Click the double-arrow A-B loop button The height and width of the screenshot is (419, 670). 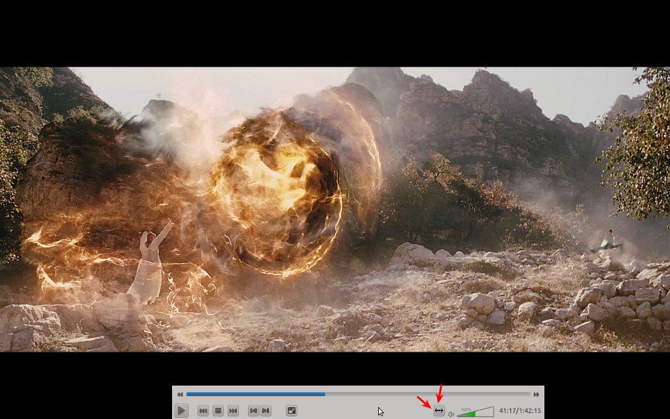click(x=439, y=411)
